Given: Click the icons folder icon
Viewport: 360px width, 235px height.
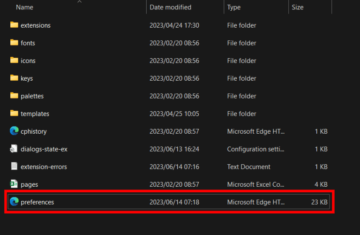Looking at the screenshot, I should click(14, 61).
